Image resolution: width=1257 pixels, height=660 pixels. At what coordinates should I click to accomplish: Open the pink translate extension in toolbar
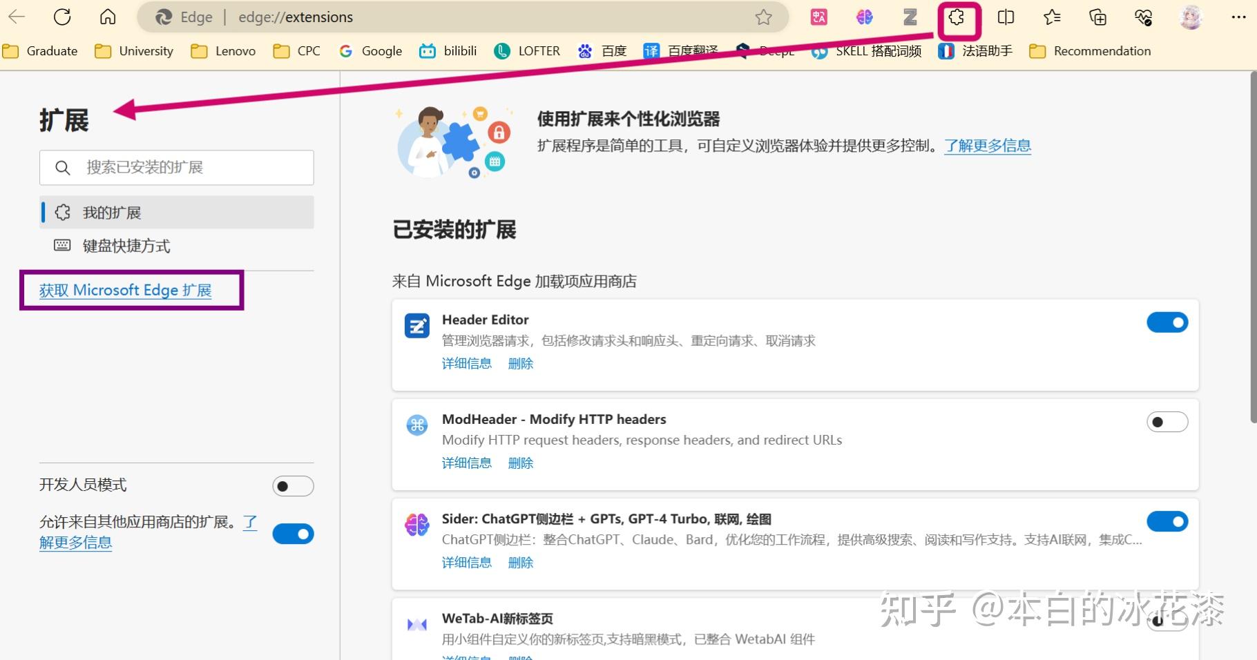(x=819, y=17)
